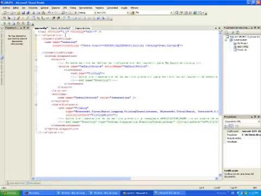The image size is (261, 196).
Task: Collapse the configuration element outline
Action: pyautogui.click(x=36, y=35)
